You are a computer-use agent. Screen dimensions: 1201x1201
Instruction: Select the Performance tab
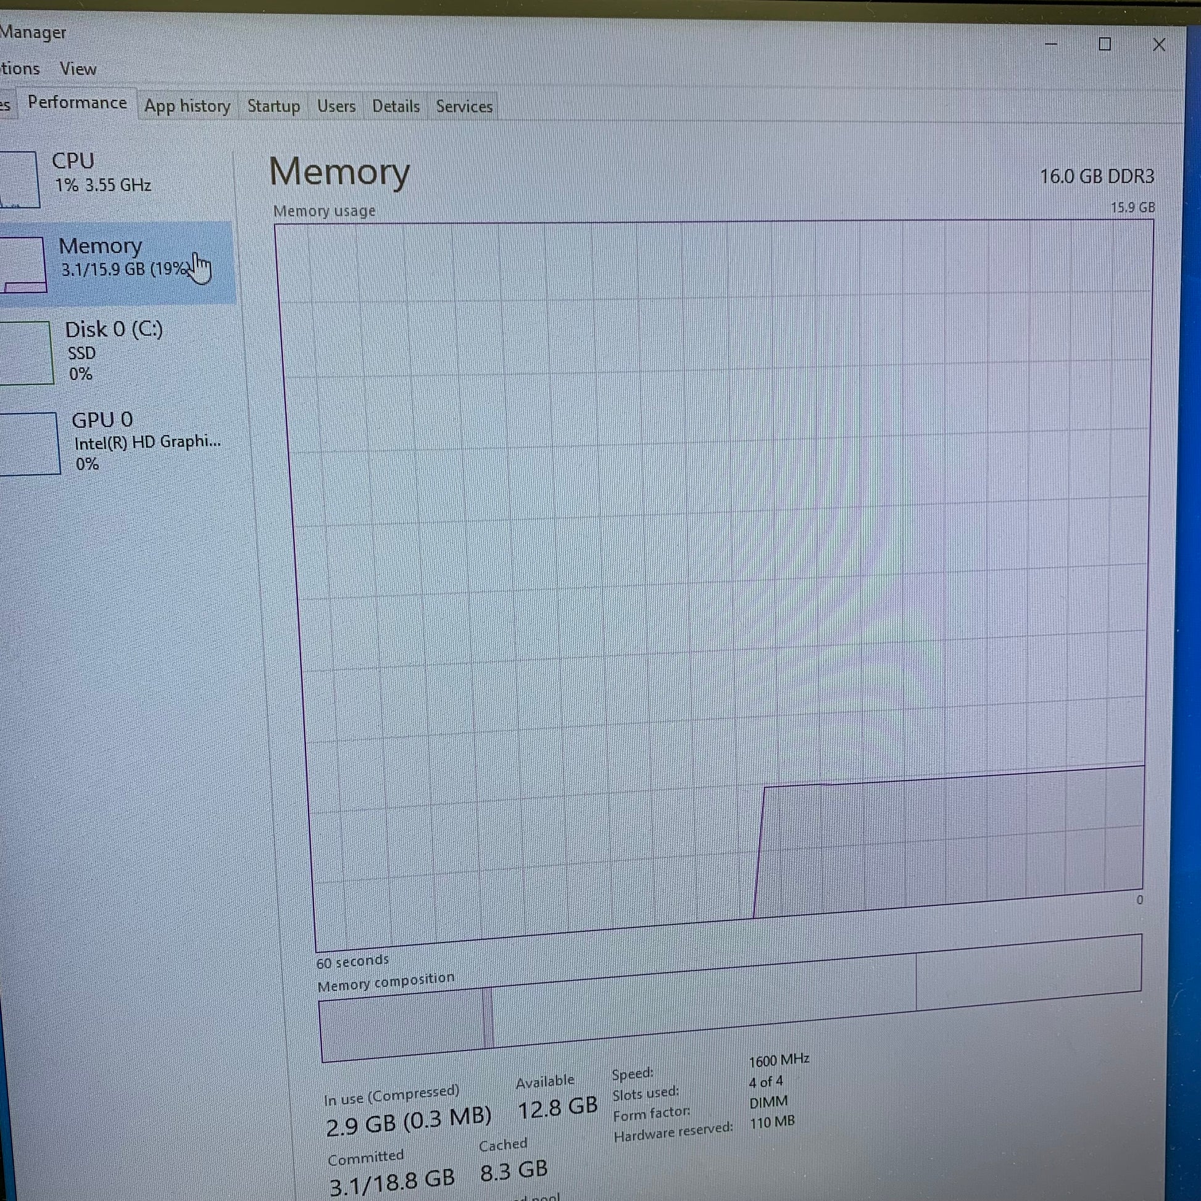77,102
